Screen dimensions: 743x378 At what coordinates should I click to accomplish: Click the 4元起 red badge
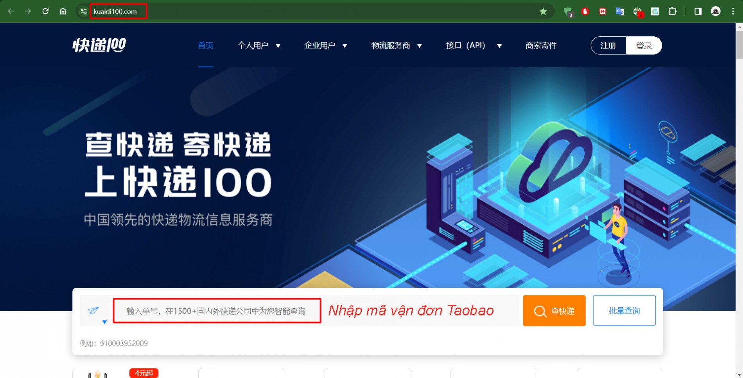pos(144,373)
